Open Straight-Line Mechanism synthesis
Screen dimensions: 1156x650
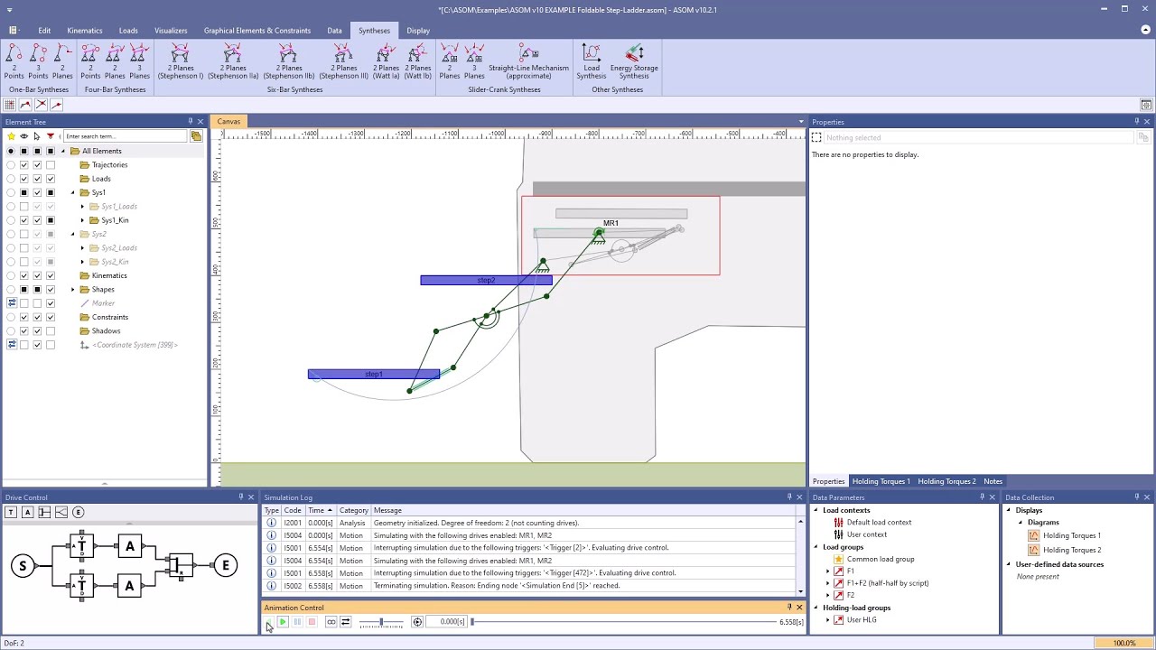click(x=528, y=61)
